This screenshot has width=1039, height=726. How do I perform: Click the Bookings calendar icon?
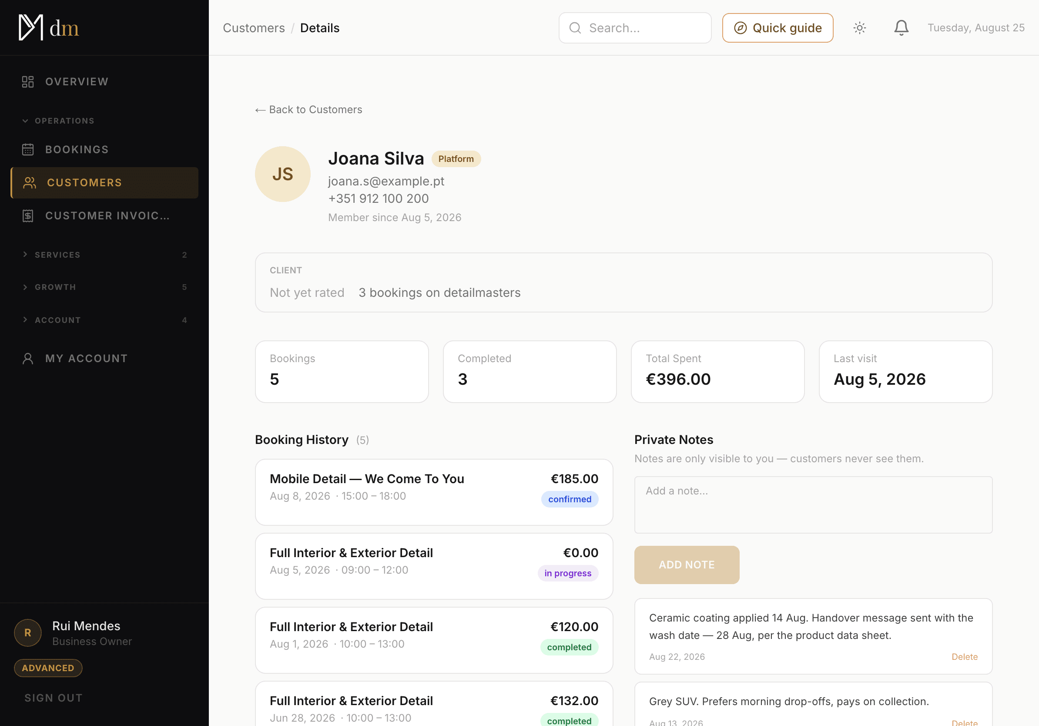[x=28, y=149]
